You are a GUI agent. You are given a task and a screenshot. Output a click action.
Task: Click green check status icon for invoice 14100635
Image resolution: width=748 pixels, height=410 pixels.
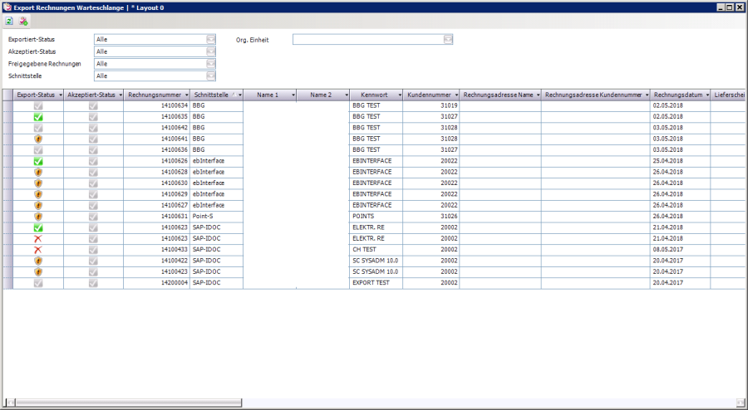38,118
